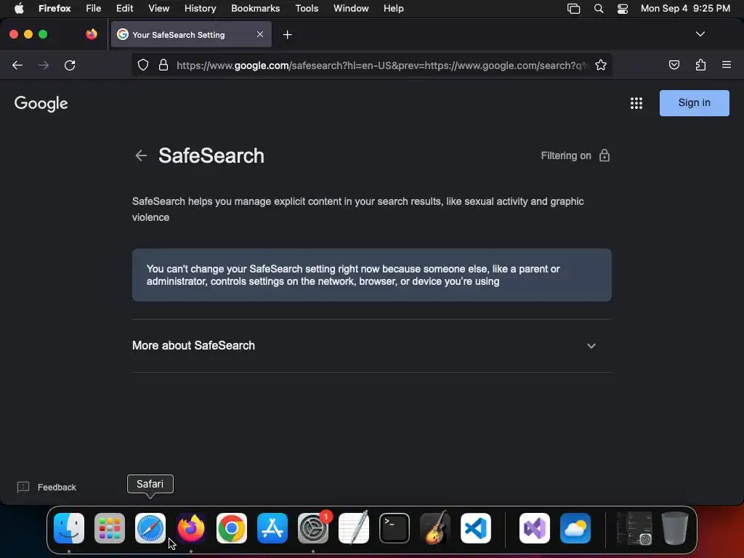744x558 pixels.
Task: Go back using Firefox back arrow
Action: point(17,65)
